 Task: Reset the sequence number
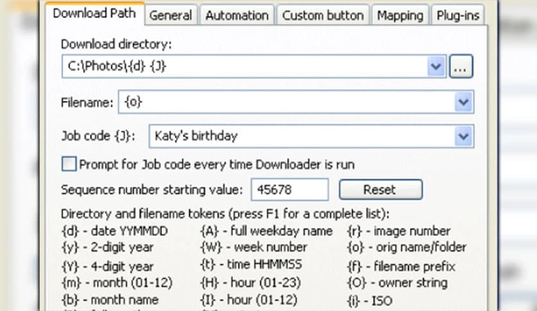click(381, 190)
